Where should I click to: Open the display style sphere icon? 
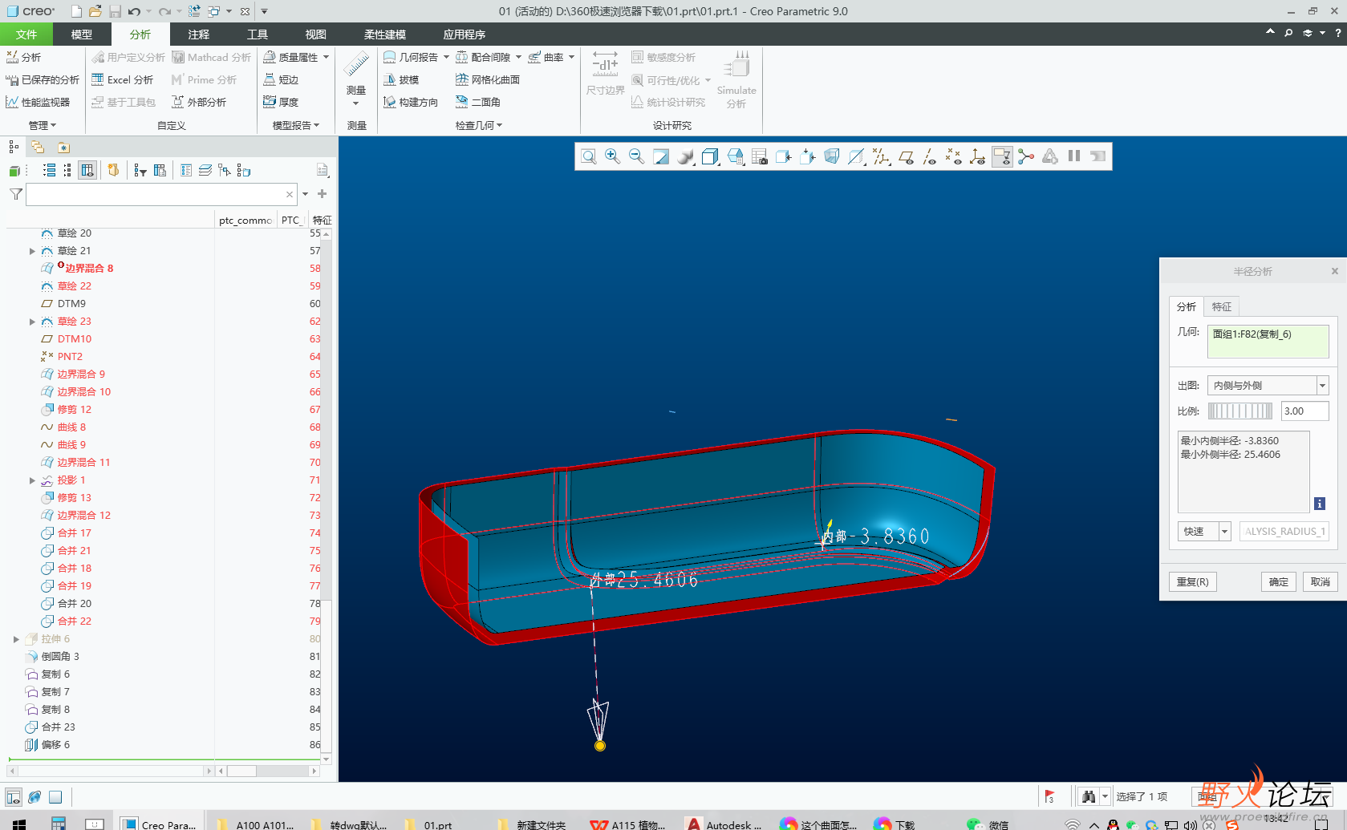coord(686,157)
